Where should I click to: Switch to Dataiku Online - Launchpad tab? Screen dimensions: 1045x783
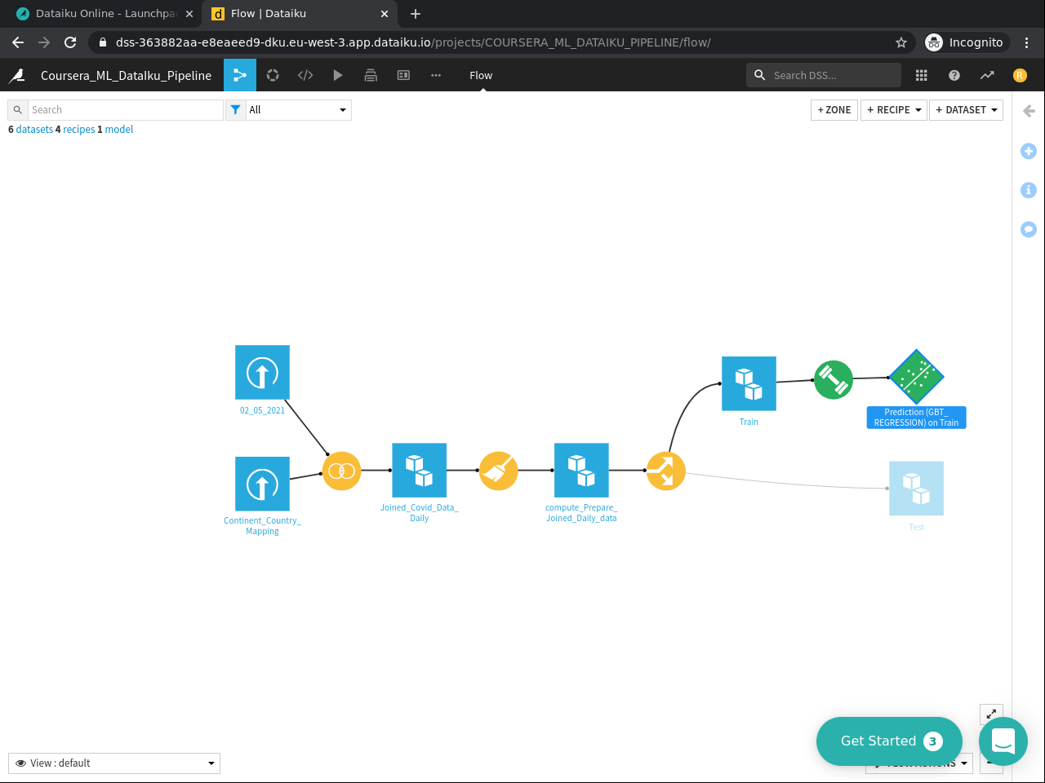[106, 14]
